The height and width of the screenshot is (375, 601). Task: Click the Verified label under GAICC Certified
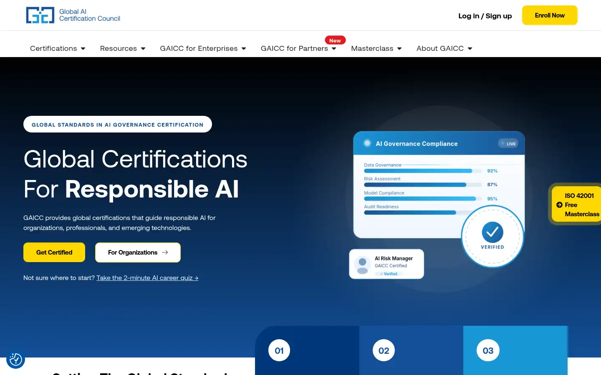(x=389, y=274)
